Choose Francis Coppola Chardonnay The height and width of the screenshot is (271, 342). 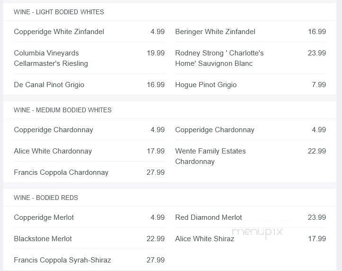(x=61, y=172)
